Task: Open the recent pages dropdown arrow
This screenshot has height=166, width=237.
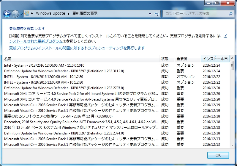Action: click(21, 14)
